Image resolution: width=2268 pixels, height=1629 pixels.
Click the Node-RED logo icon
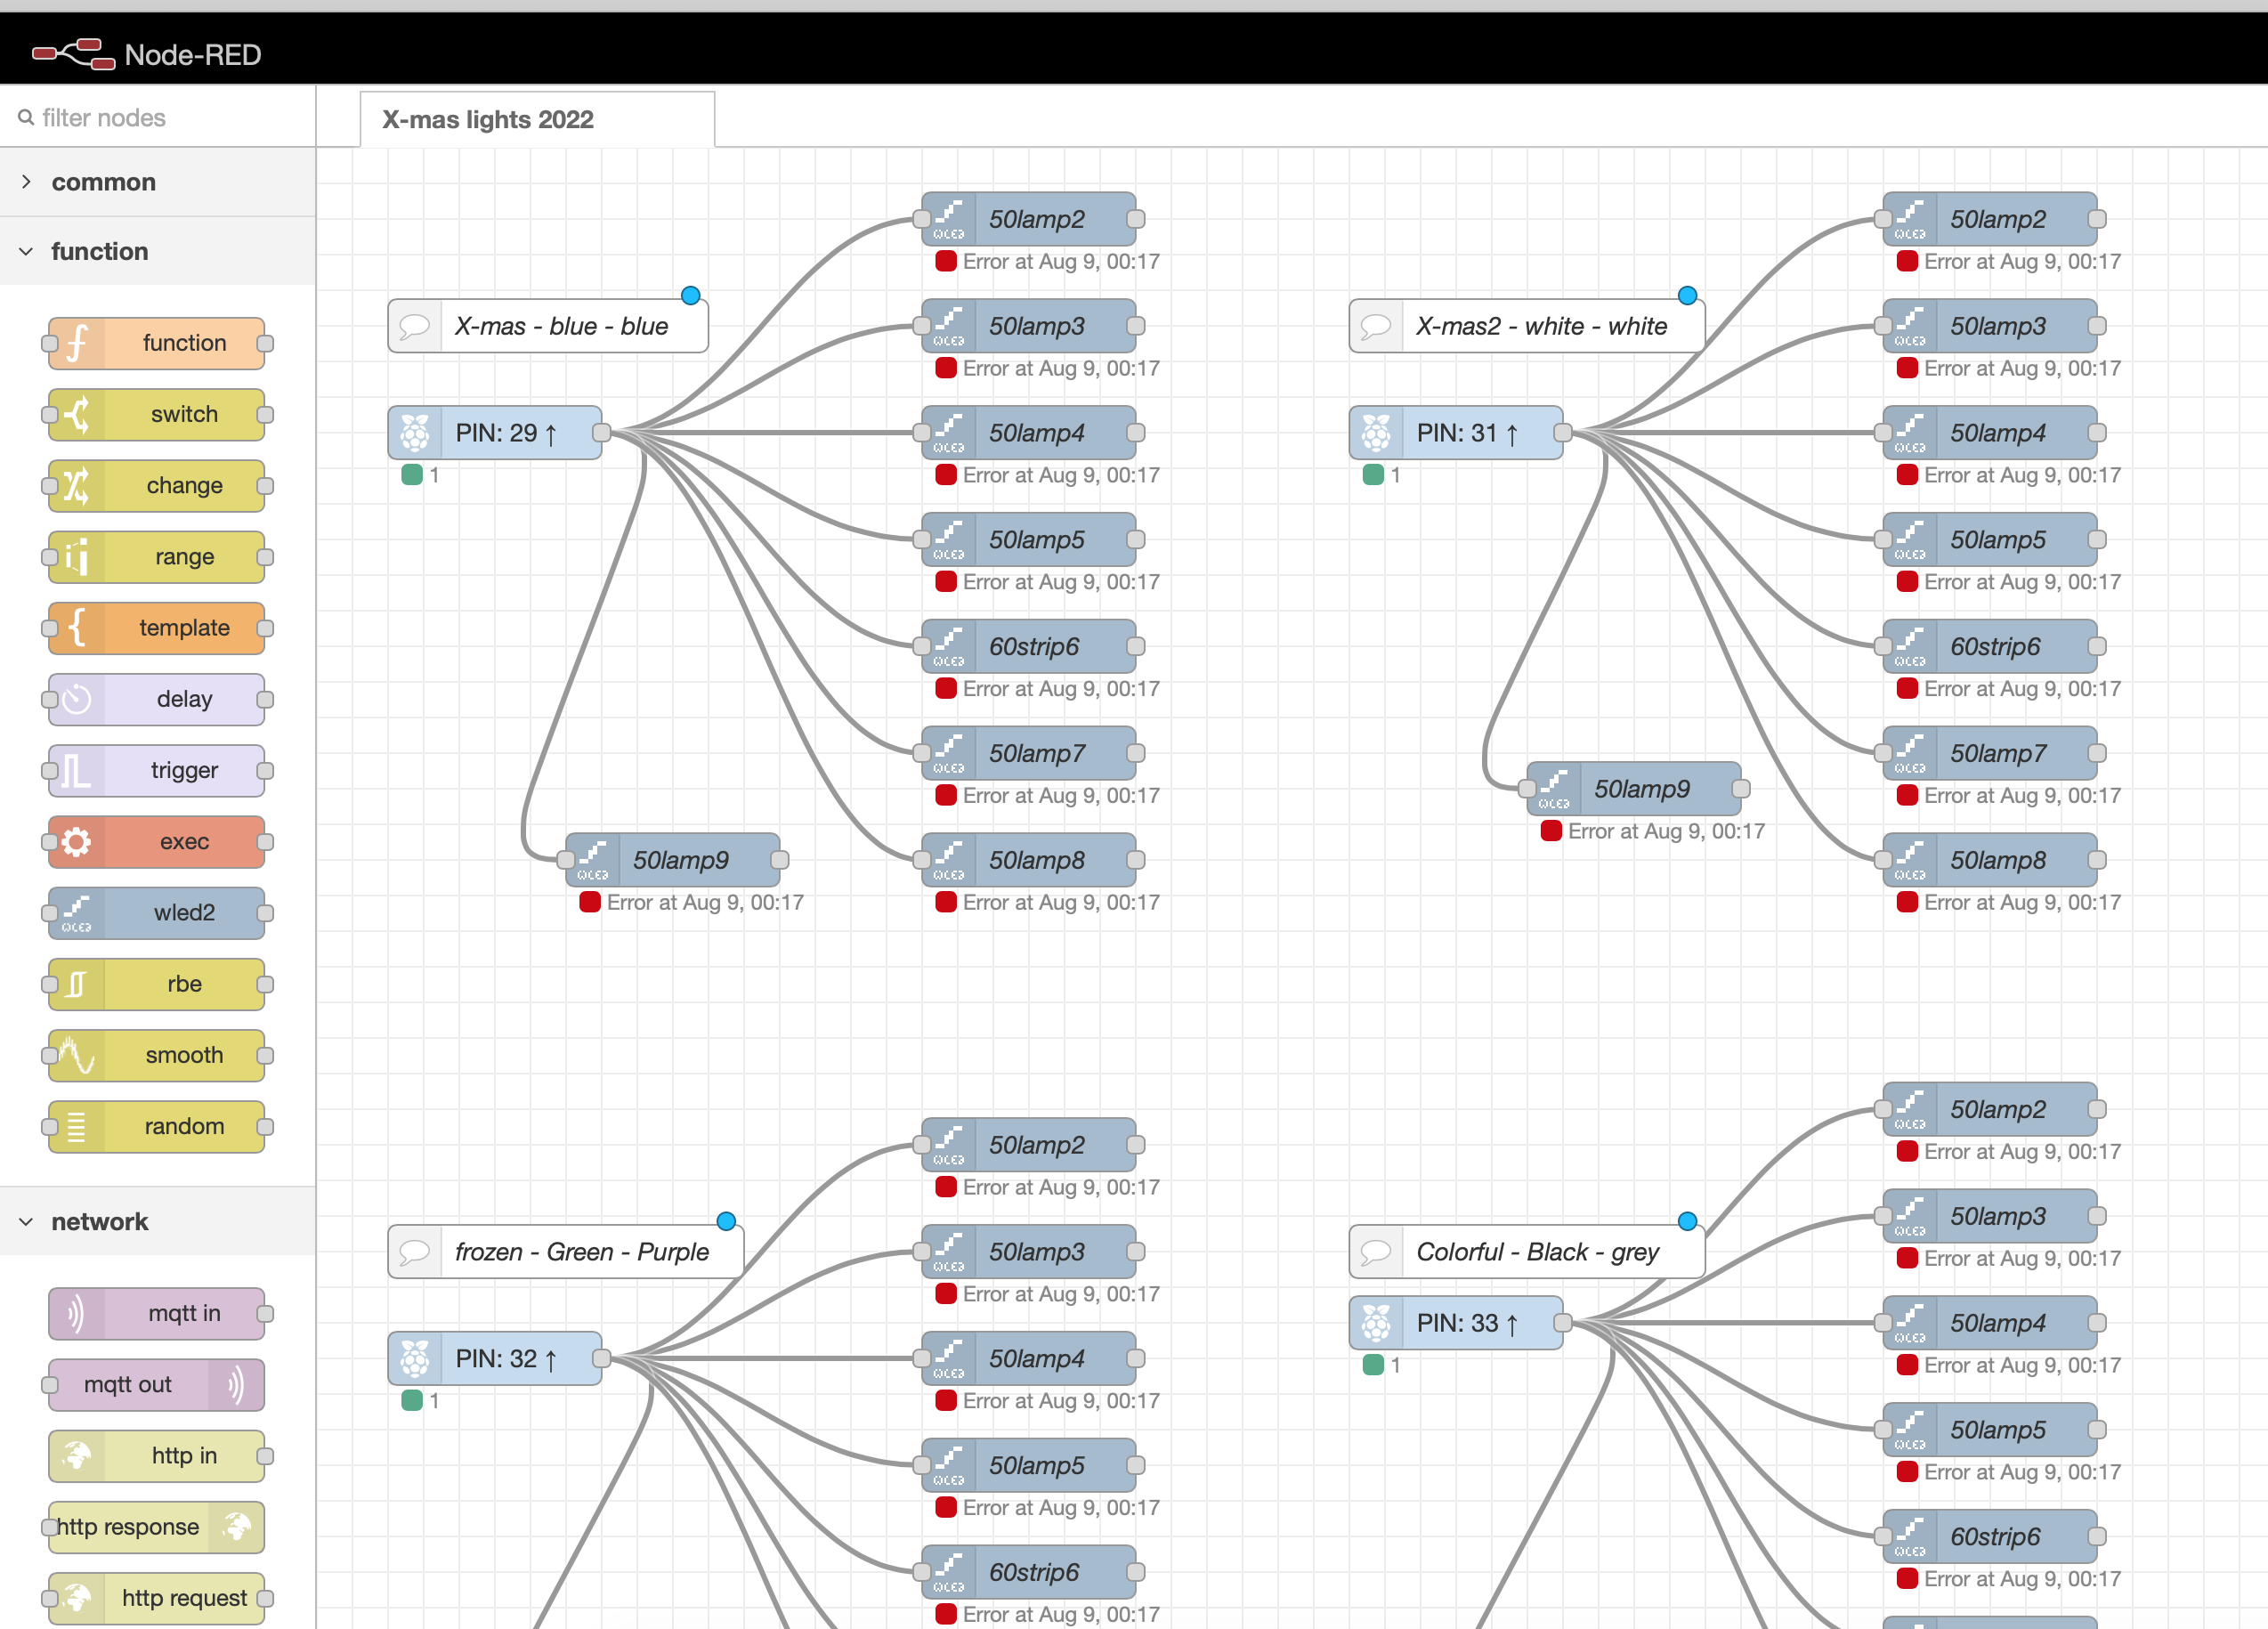click(73, 54)
